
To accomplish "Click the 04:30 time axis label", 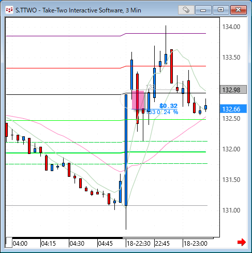I will tap(77, 244).
